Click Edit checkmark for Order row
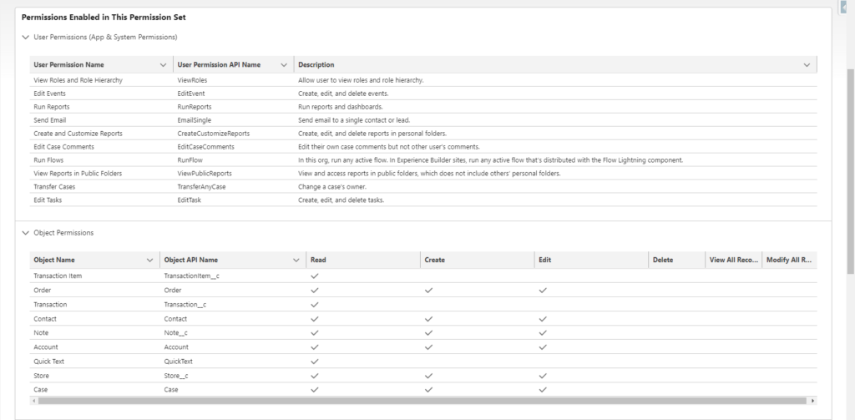 [x=543, y=291]
